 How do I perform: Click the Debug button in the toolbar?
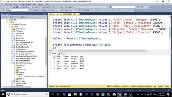click(x=43, y=10)
